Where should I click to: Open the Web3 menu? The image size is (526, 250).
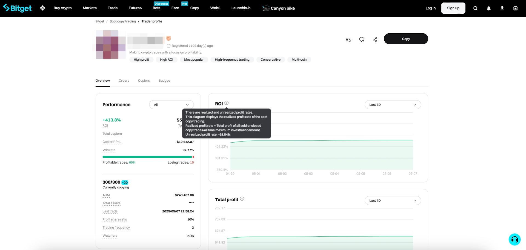click(215, 8)
